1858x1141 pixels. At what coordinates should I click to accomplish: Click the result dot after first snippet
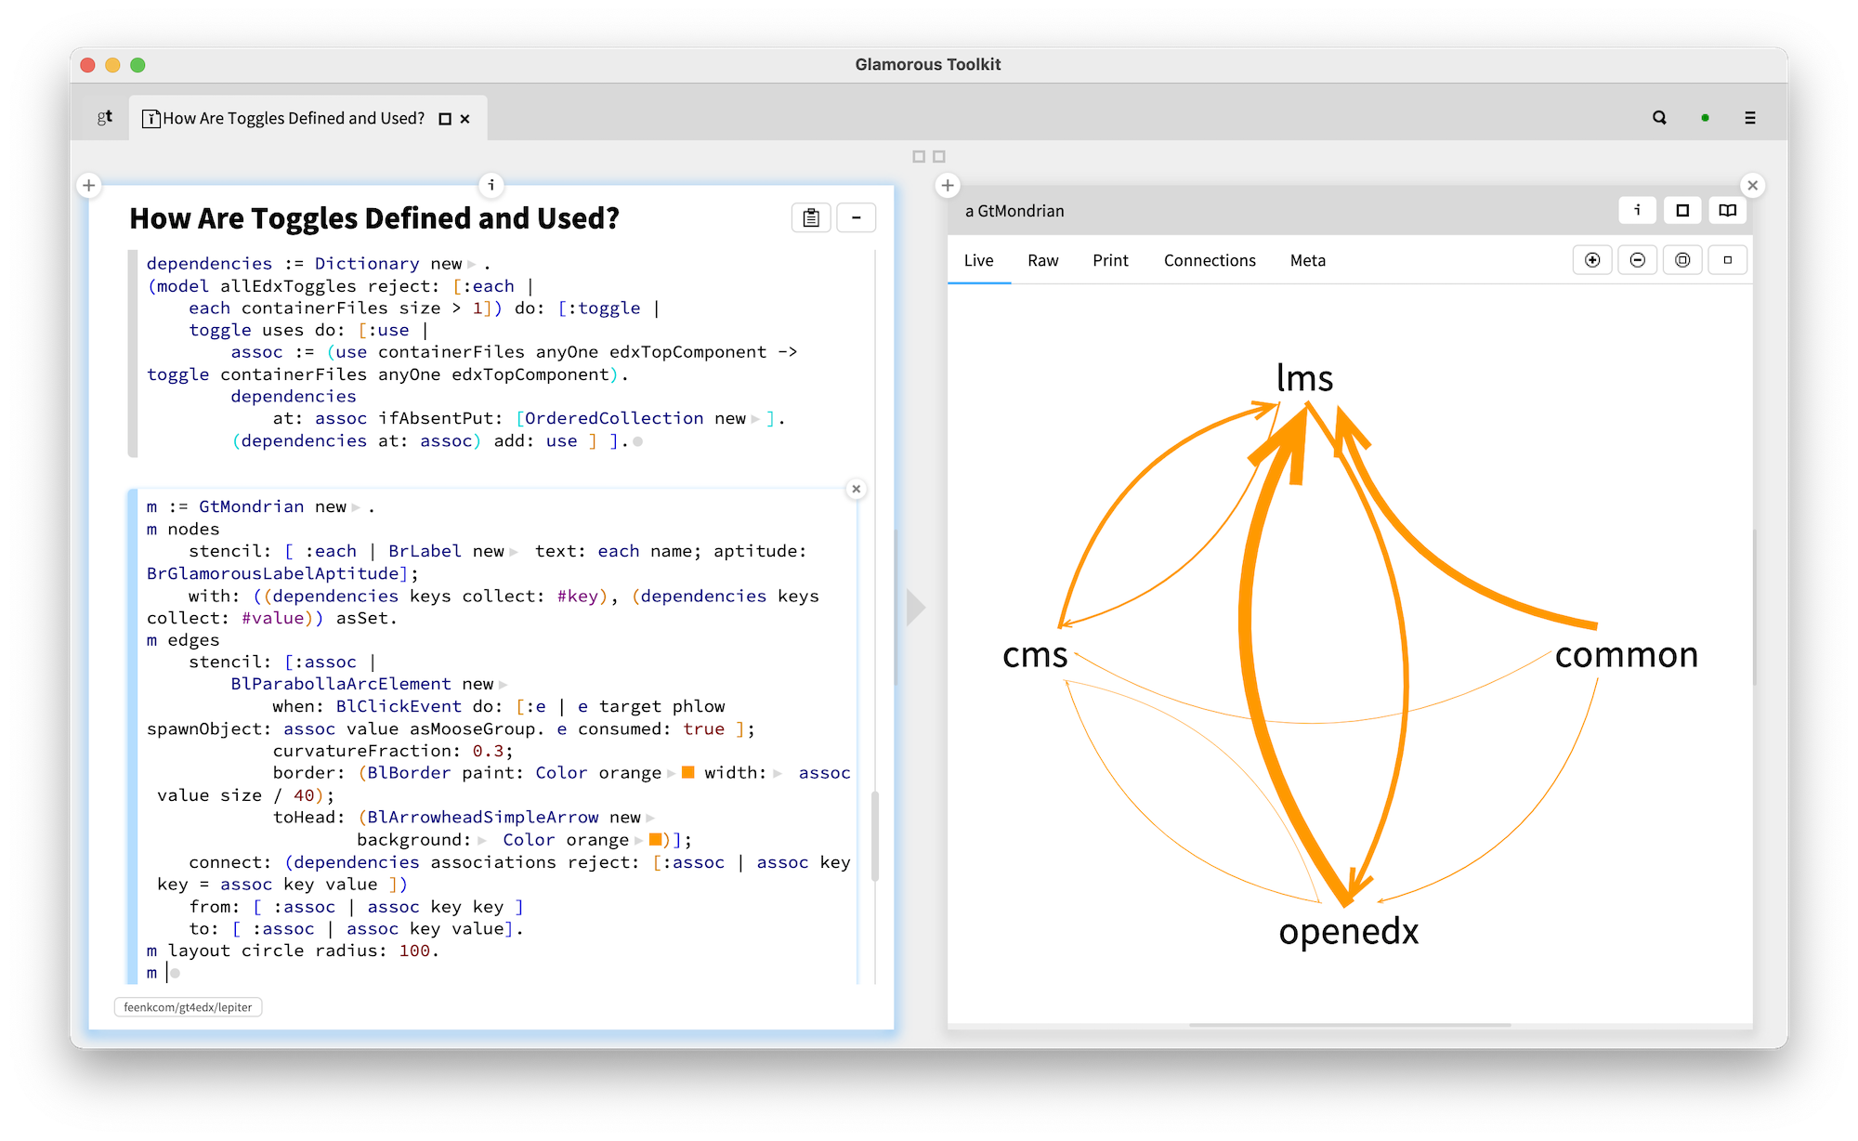[x=637, y=442]
